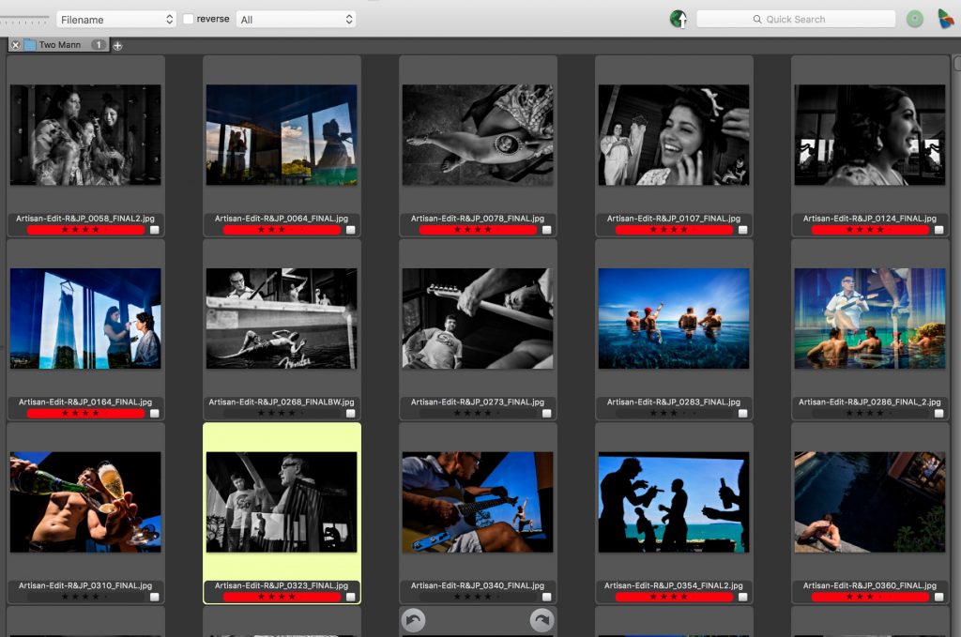Select the 0268_FINALBW Fender guitar thumbnail
The height and width of the screenshot is (637, 961).
(x=282, y=319)
